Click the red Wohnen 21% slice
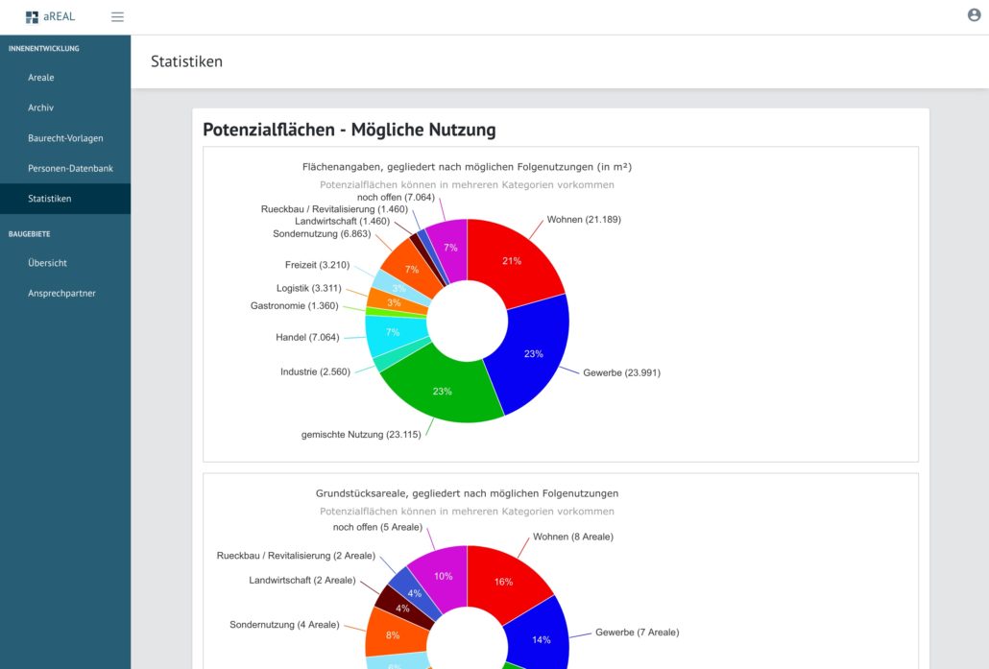The image size is (989, 669). pos(514,262)
